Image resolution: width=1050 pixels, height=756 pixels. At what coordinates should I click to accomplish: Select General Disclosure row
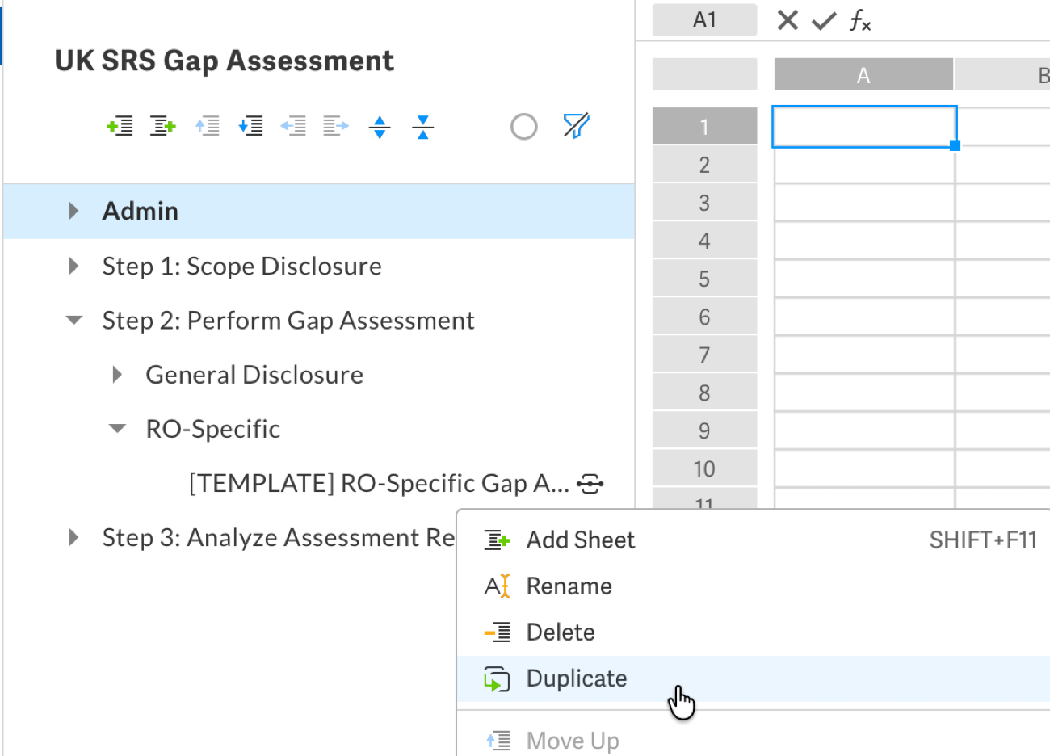click(x=319, y=374)
